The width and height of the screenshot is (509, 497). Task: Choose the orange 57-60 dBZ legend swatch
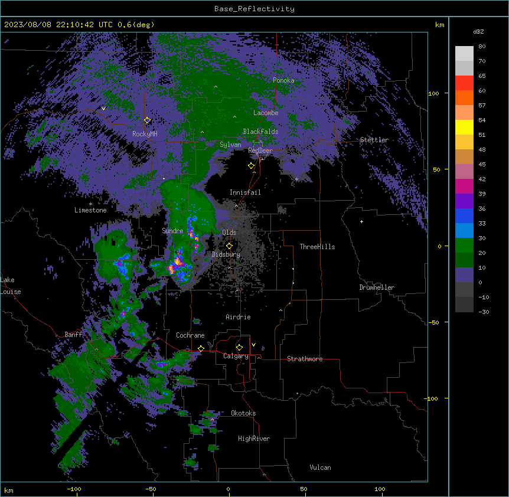click(464, 97)
